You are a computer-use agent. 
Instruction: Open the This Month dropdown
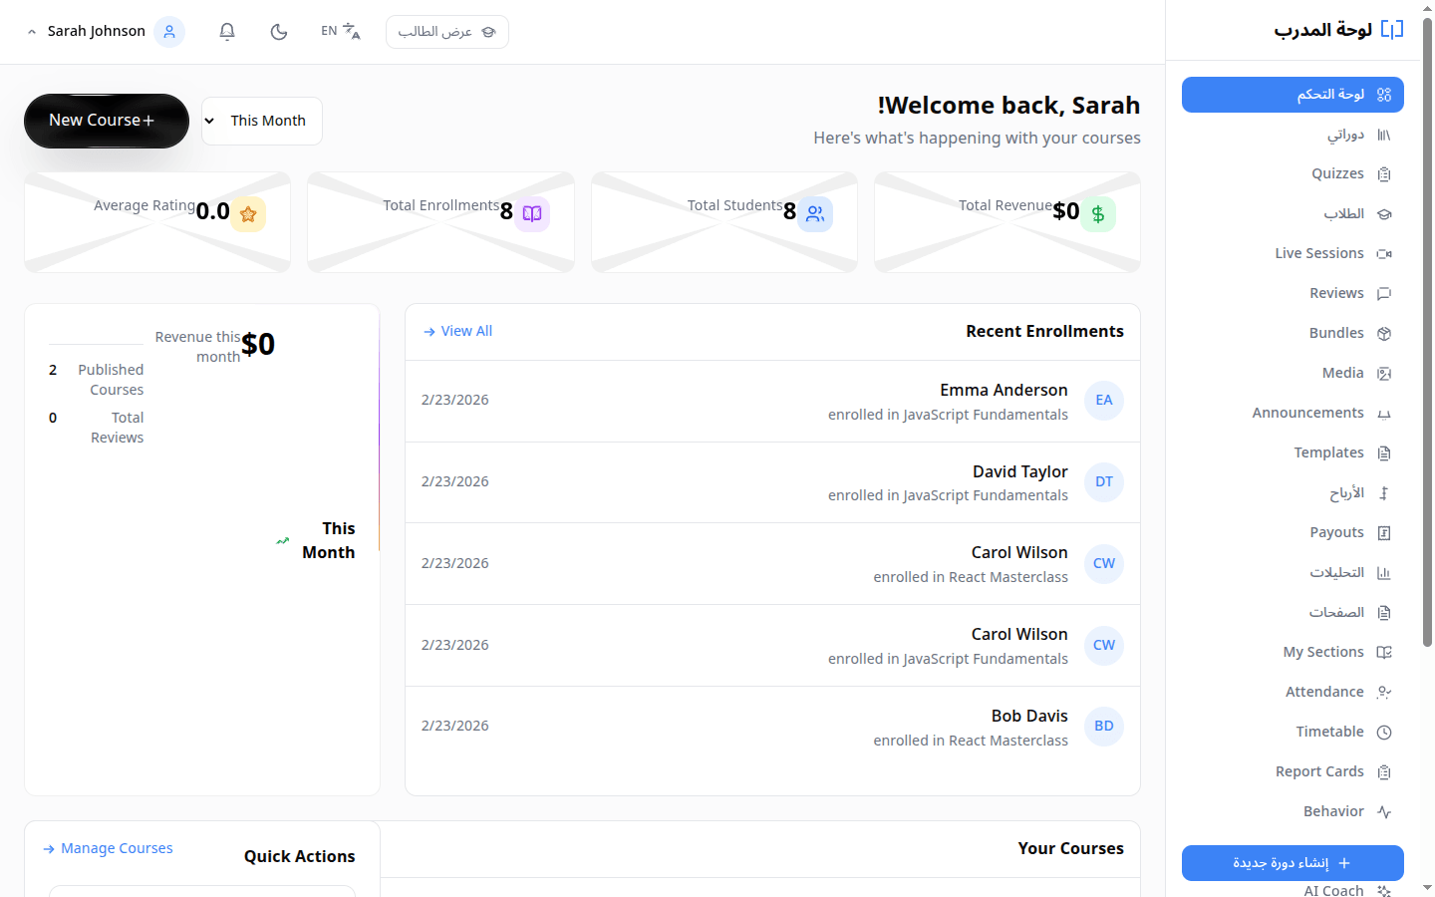click(261, 121)
